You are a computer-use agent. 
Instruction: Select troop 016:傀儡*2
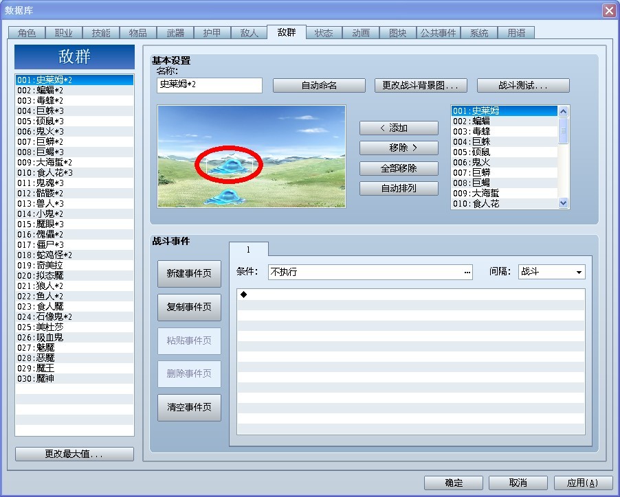(74, 234)
